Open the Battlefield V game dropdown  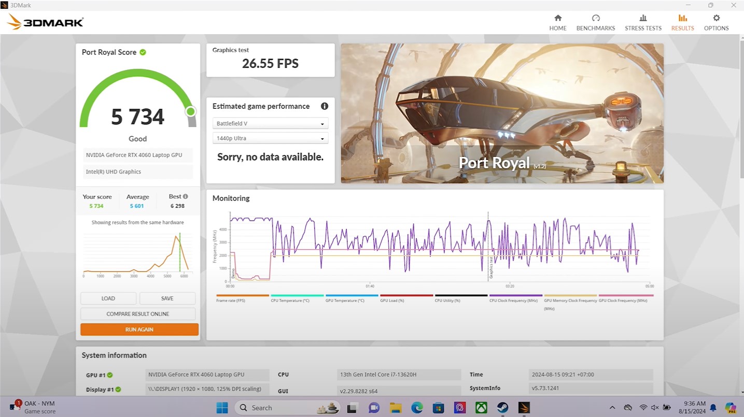coord(270,124)
